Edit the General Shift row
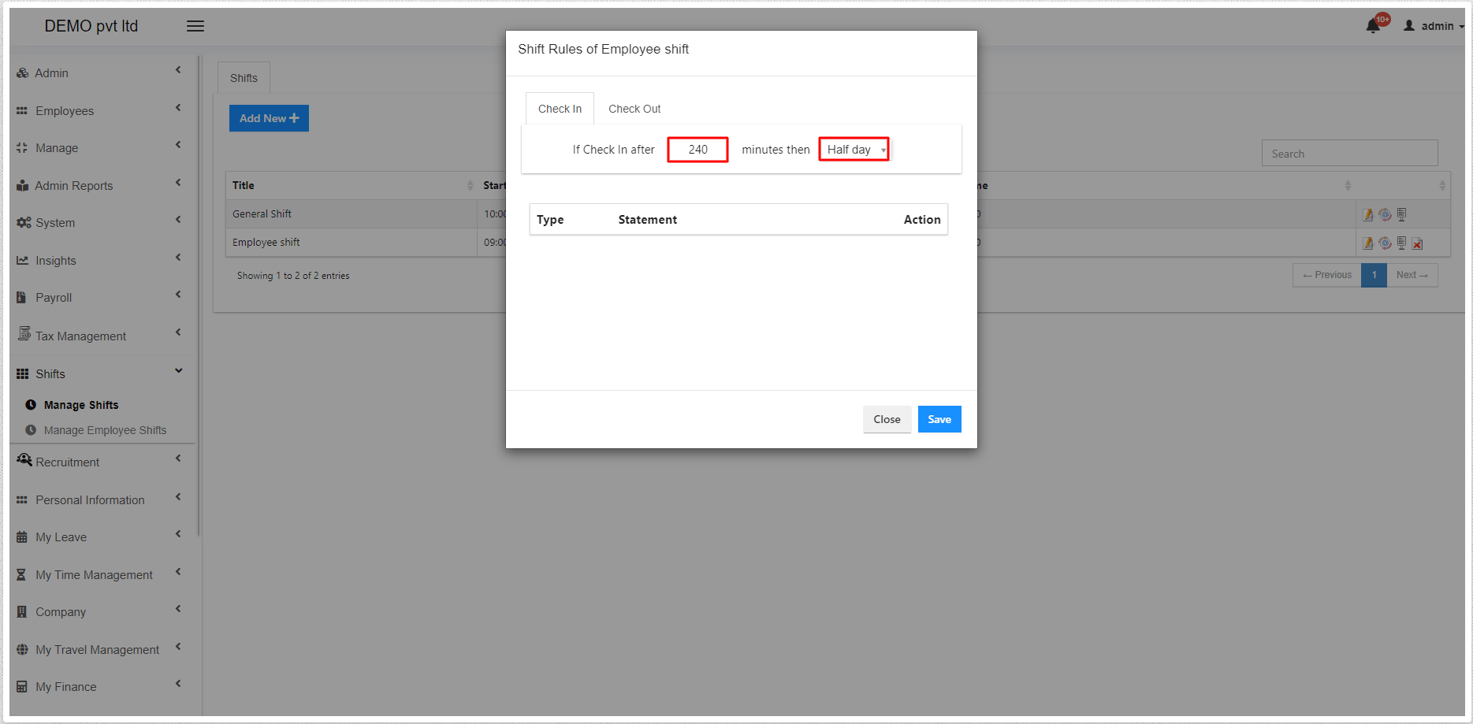 (x=1368, y=213)
